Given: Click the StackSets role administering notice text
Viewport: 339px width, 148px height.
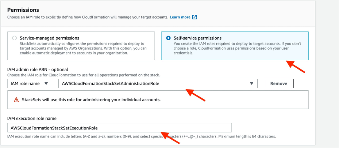Looking at the screenshot, I should (x=91, y=100).
